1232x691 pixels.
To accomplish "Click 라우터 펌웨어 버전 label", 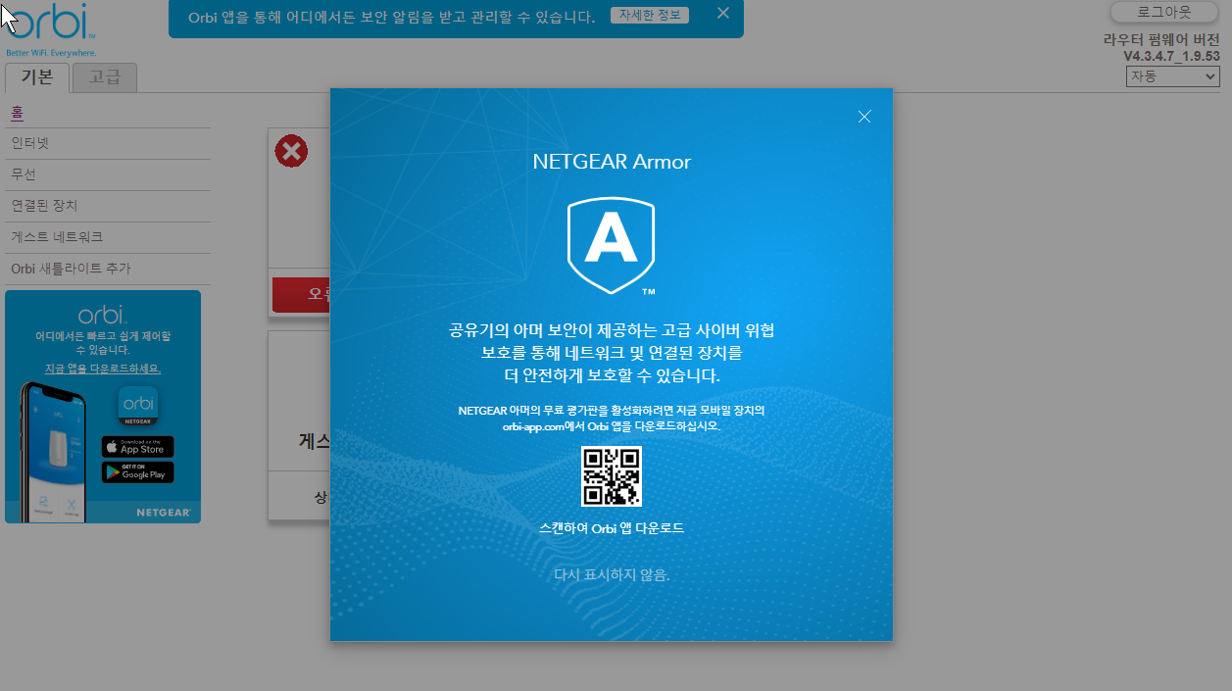I will [1161, 40].
